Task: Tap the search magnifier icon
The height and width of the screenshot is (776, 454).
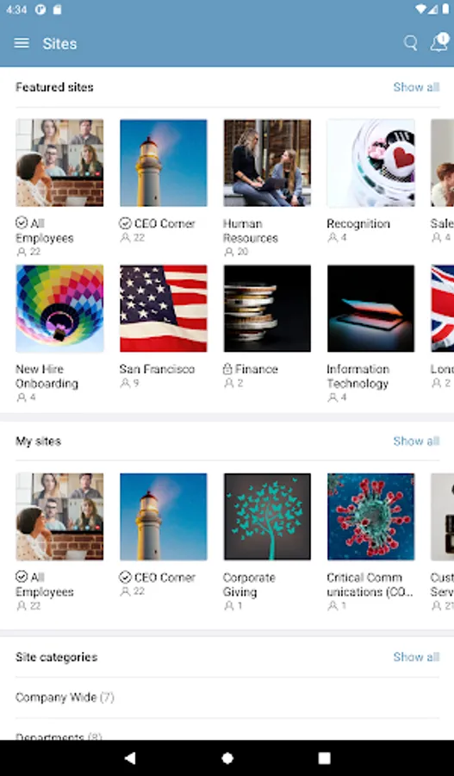Action: tap(410, 44)
